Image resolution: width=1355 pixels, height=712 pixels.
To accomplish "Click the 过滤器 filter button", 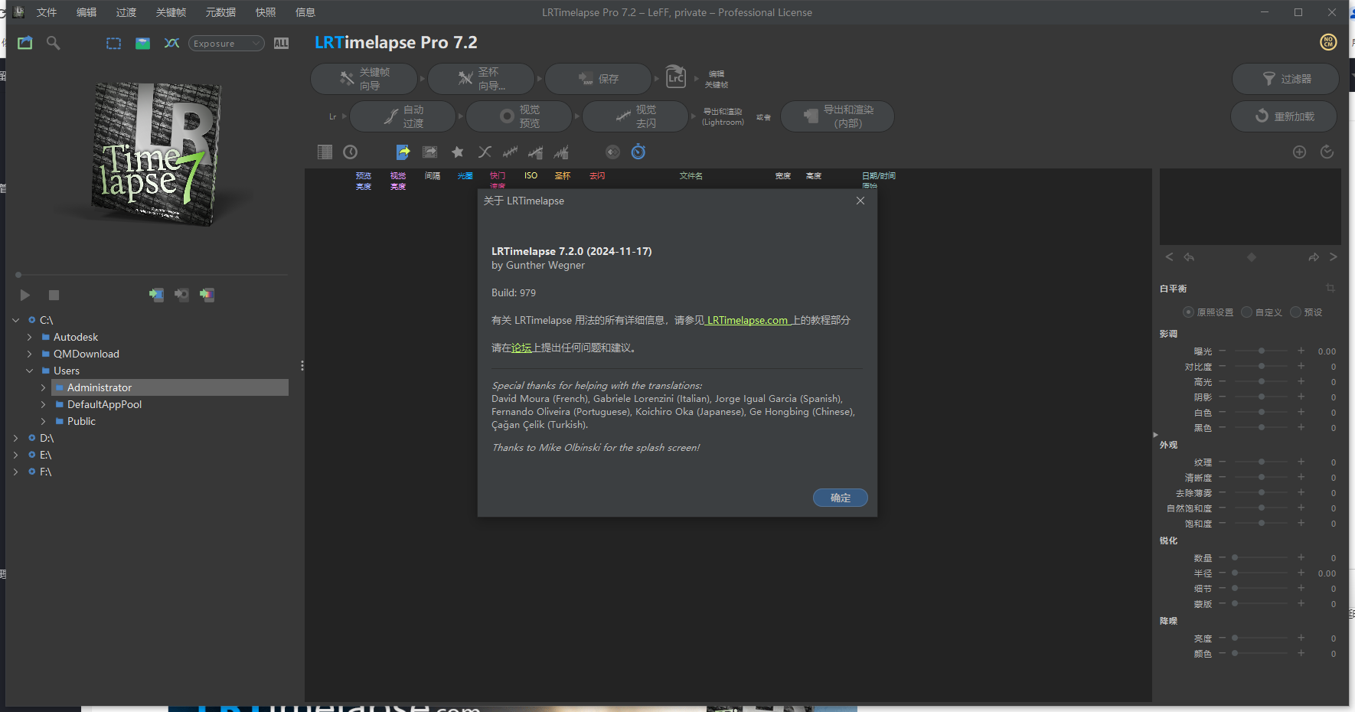I will [x=1286, y=79].
